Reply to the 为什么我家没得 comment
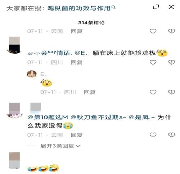The height and width of the screenshot is (174, 180). point(77,135)
